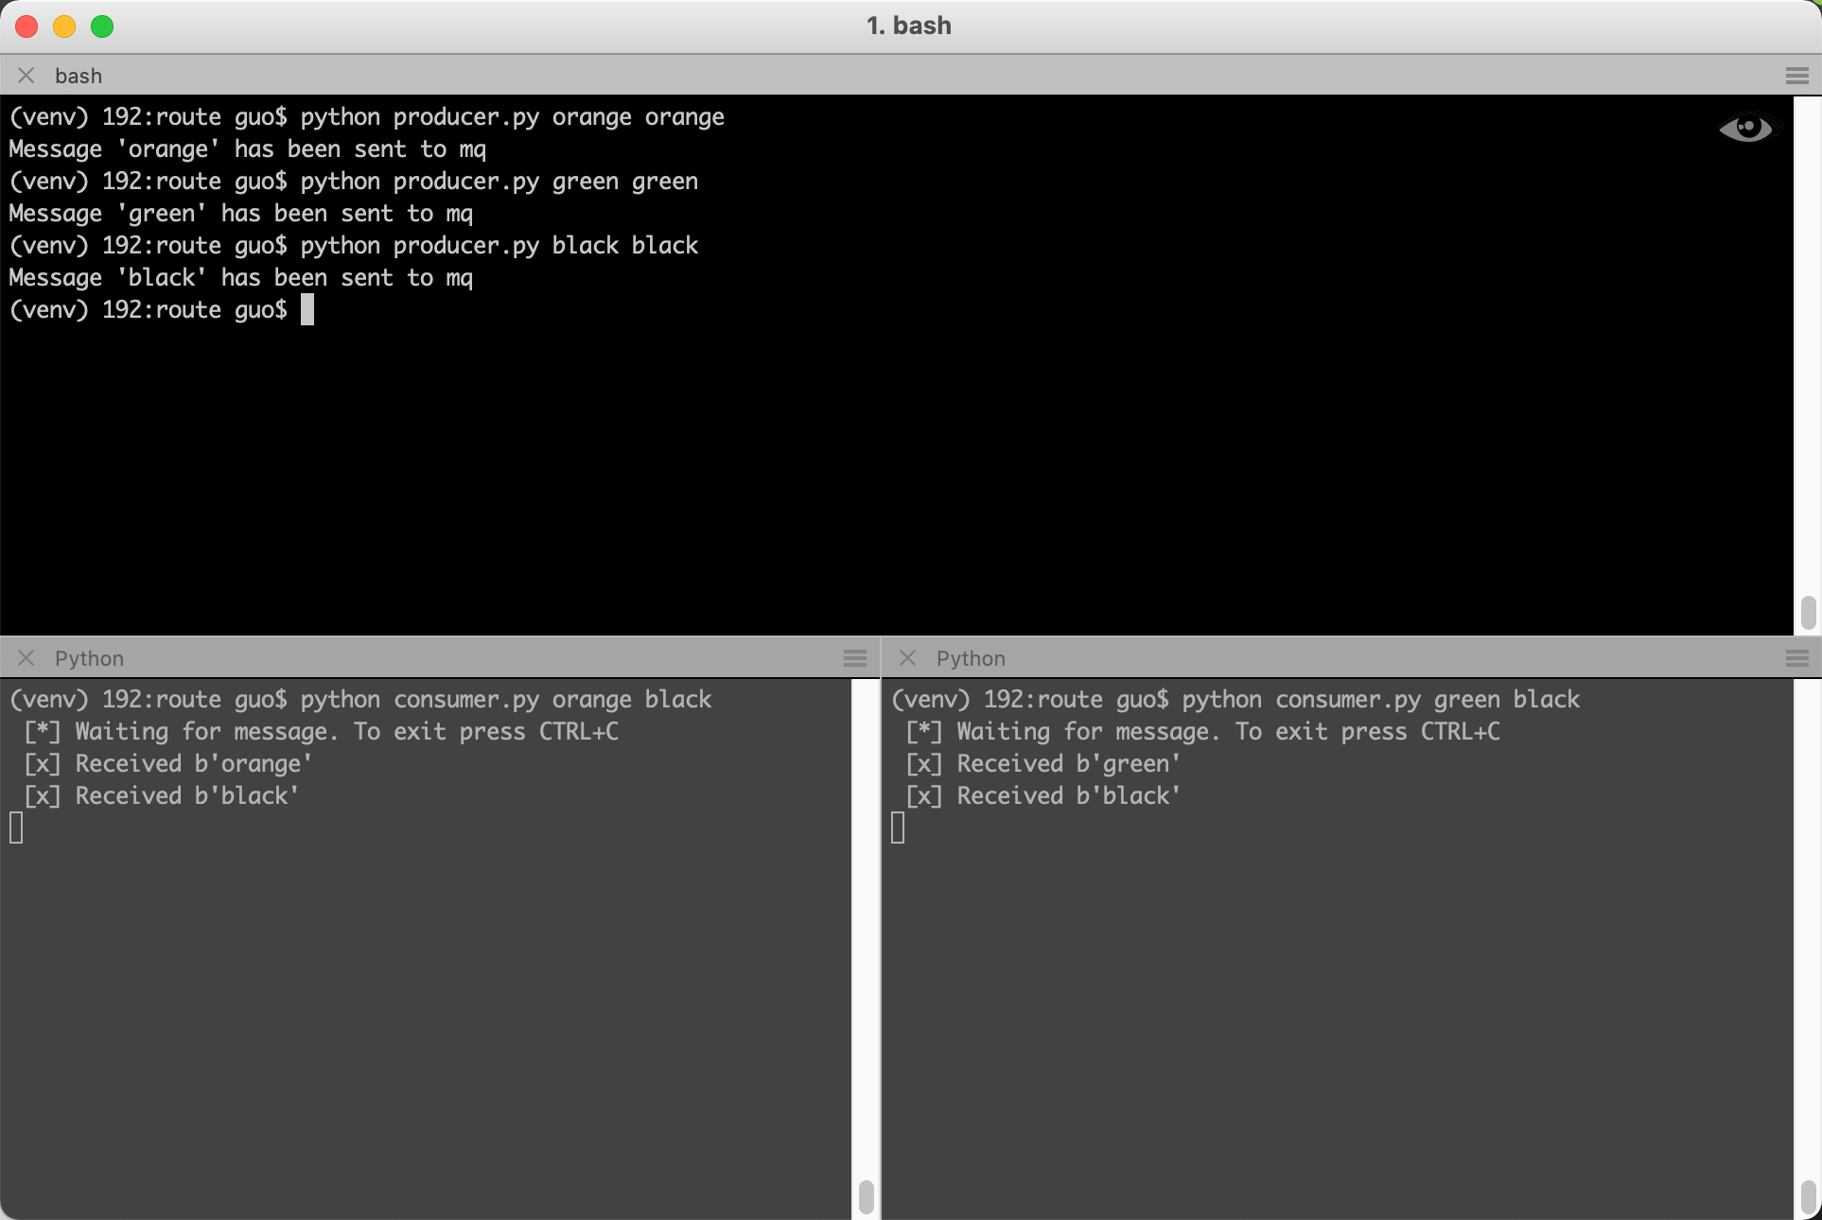Click "Received b'black'" in left Python pane
1822x1220 pixels.
point(162,796)
